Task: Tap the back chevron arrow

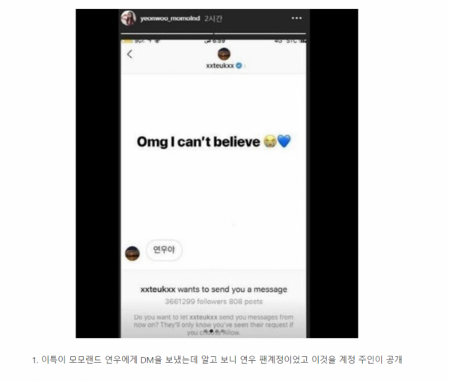Action: pos(129,54)
